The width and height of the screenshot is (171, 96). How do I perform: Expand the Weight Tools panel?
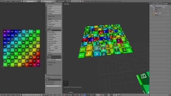[52, 63]
